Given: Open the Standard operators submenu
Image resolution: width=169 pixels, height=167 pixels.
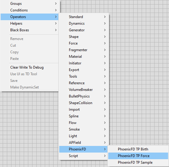Looking at the screenshot, I should click(84, 17).
